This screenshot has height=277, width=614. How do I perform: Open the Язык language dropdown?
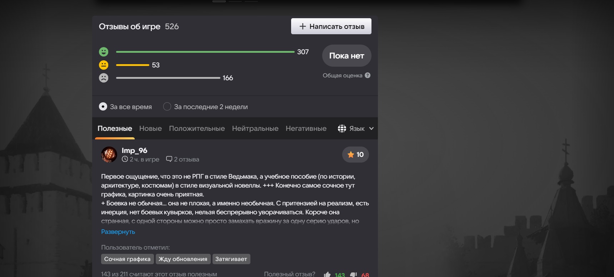coord(356,128)
